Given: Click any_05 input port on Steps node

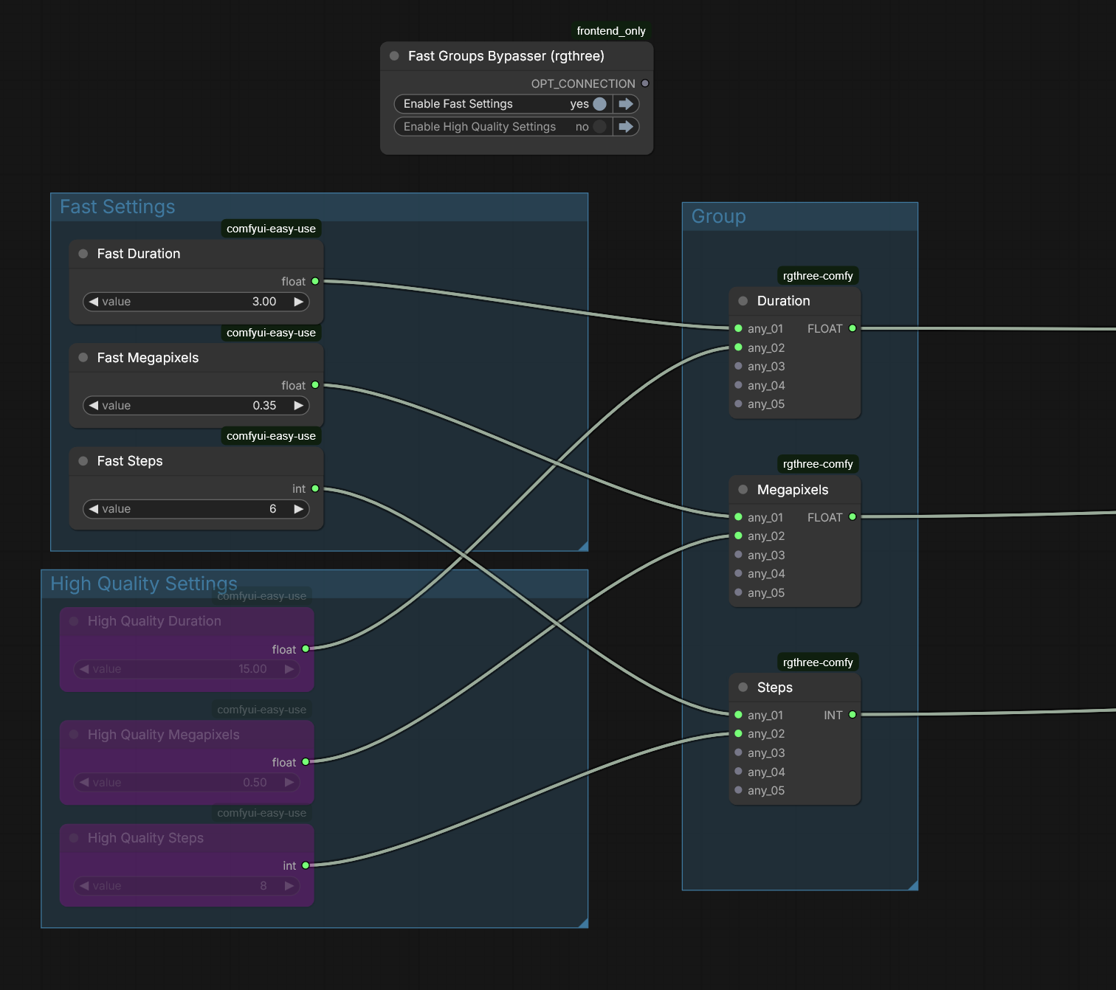Looking at the screenshot, I should point(738,790).
